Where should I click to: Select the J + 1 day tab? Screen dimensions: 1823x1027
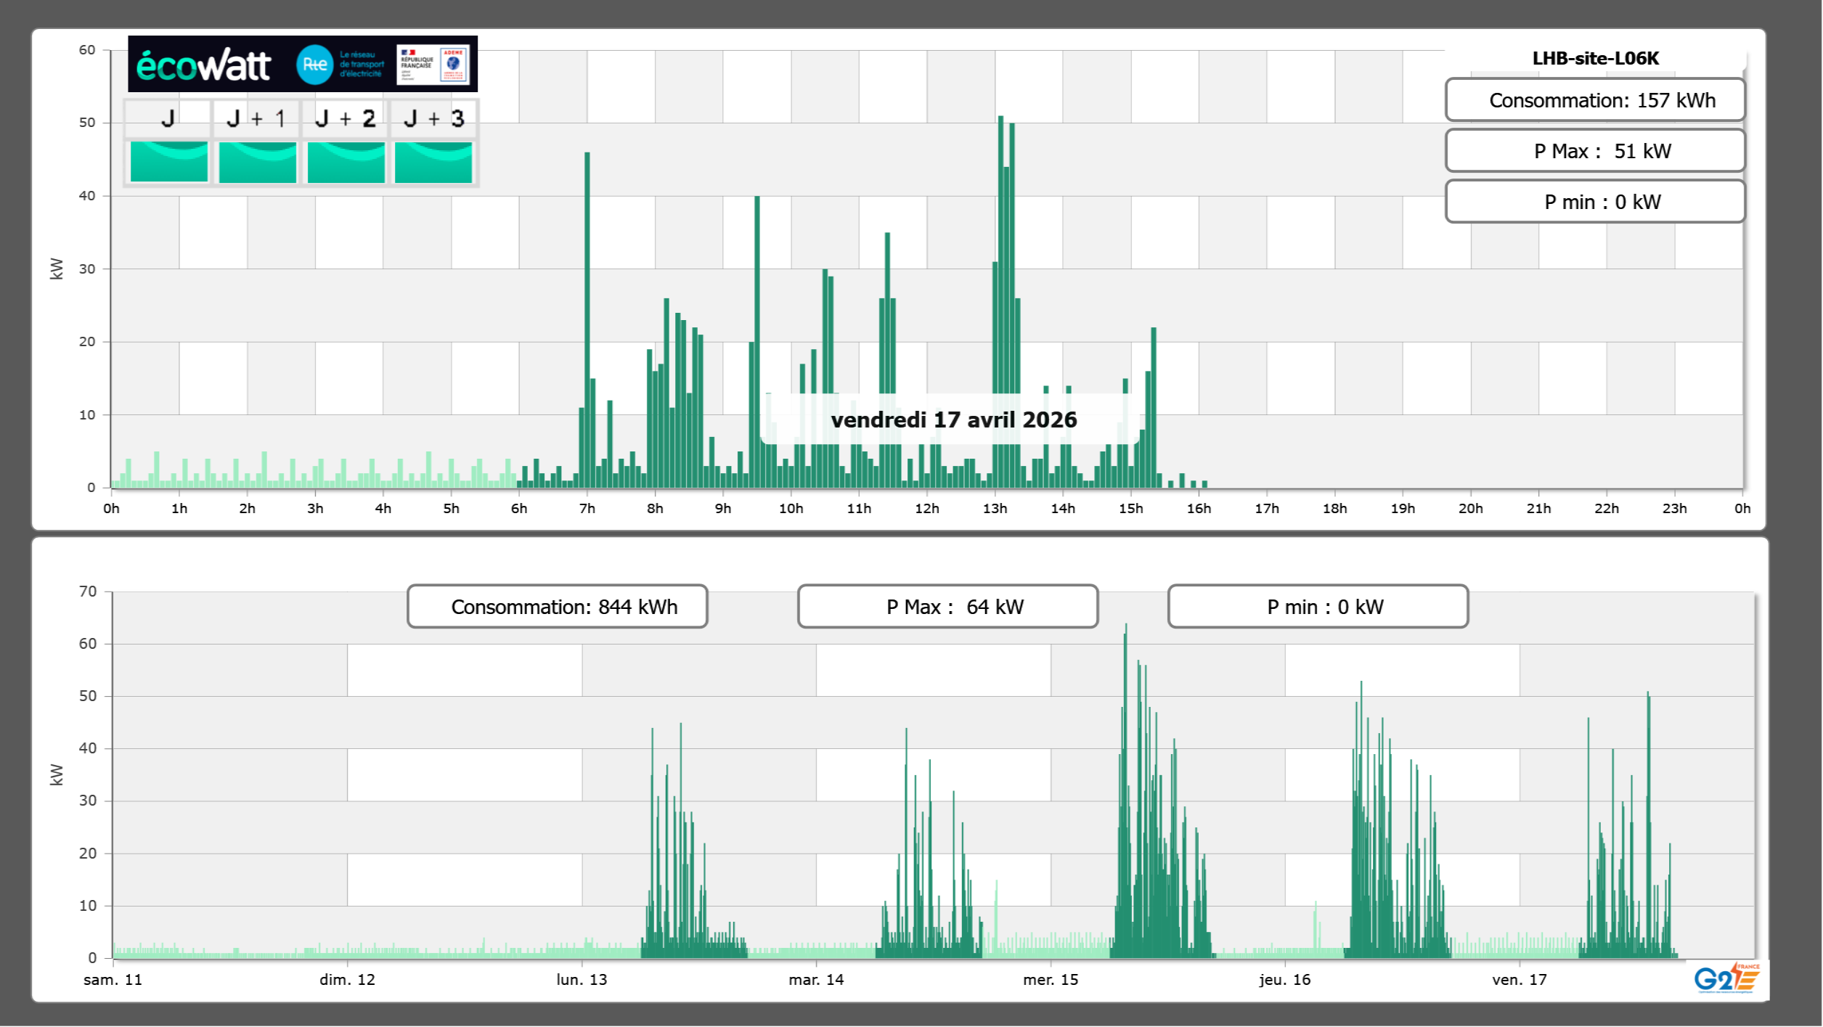256,119
